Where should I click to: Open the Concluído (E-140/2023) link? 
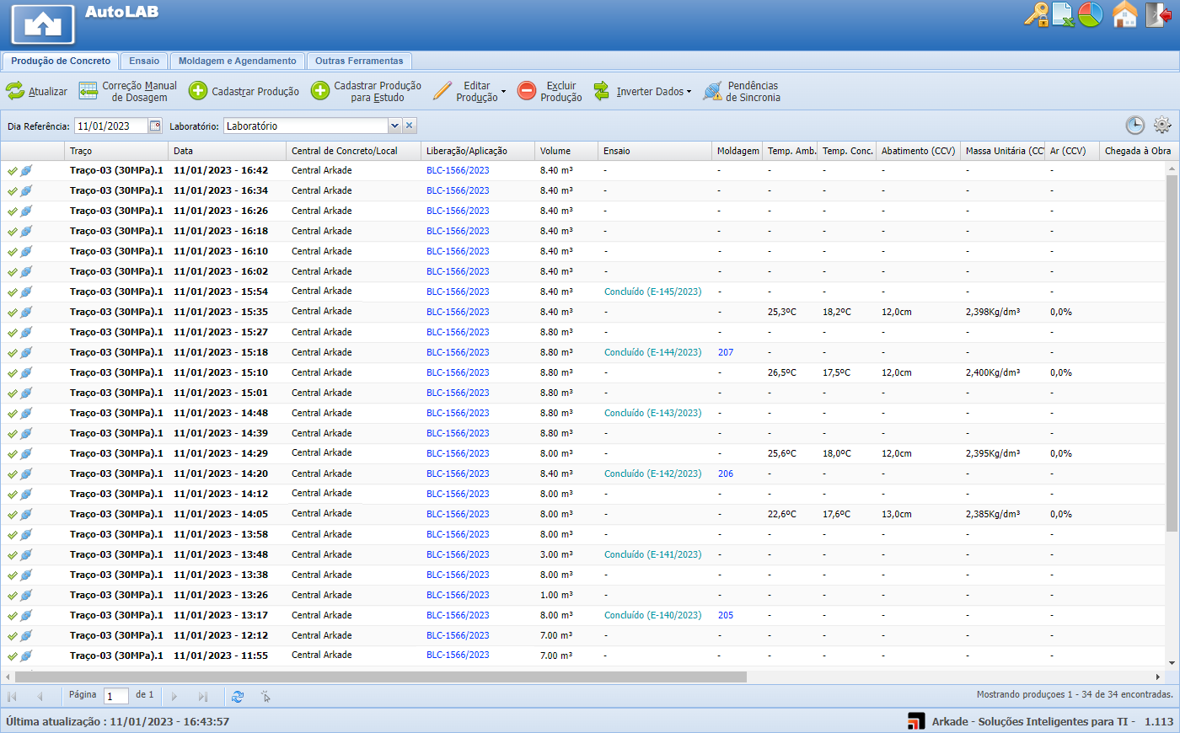652,615
